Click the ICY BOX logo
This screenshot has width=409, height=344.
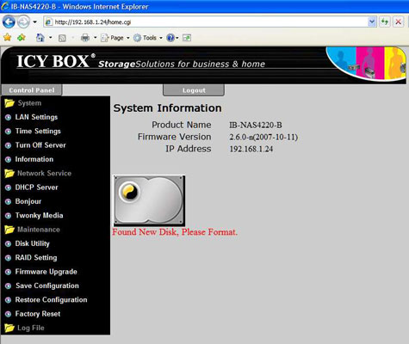pos(56,61)
